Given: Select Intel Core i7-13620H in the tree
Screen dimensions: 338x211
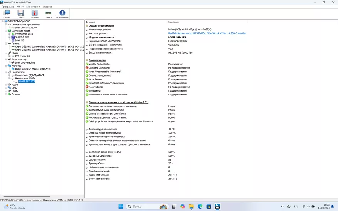Looking at the screenshot, I should click(x=27, y=28).
